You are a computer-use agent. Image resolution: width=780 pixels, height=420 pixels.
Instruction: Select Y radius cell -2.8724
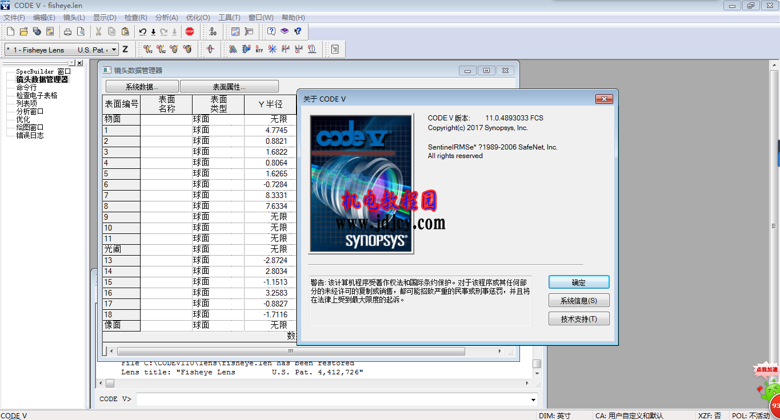[270, 260]
